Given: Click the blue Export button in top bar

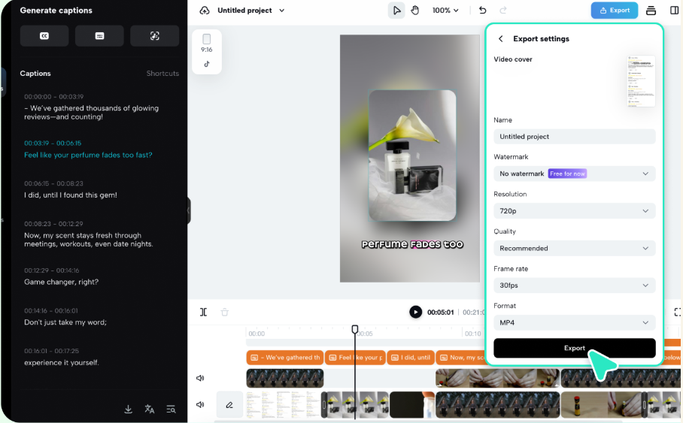Looking at the screenshot, I should (615, 11).
